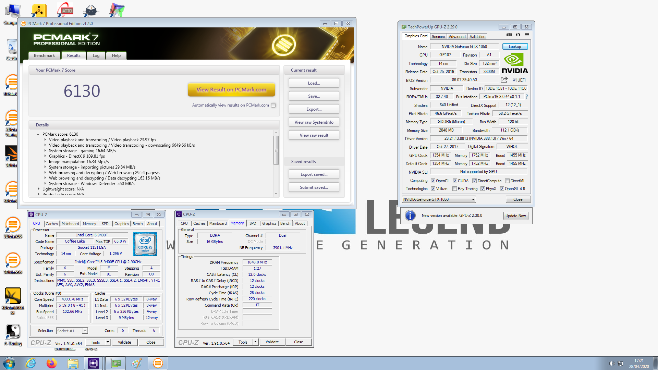Toggle the CUDA checkbox
This screenshot has height=370, width=658.
(455, 181)
